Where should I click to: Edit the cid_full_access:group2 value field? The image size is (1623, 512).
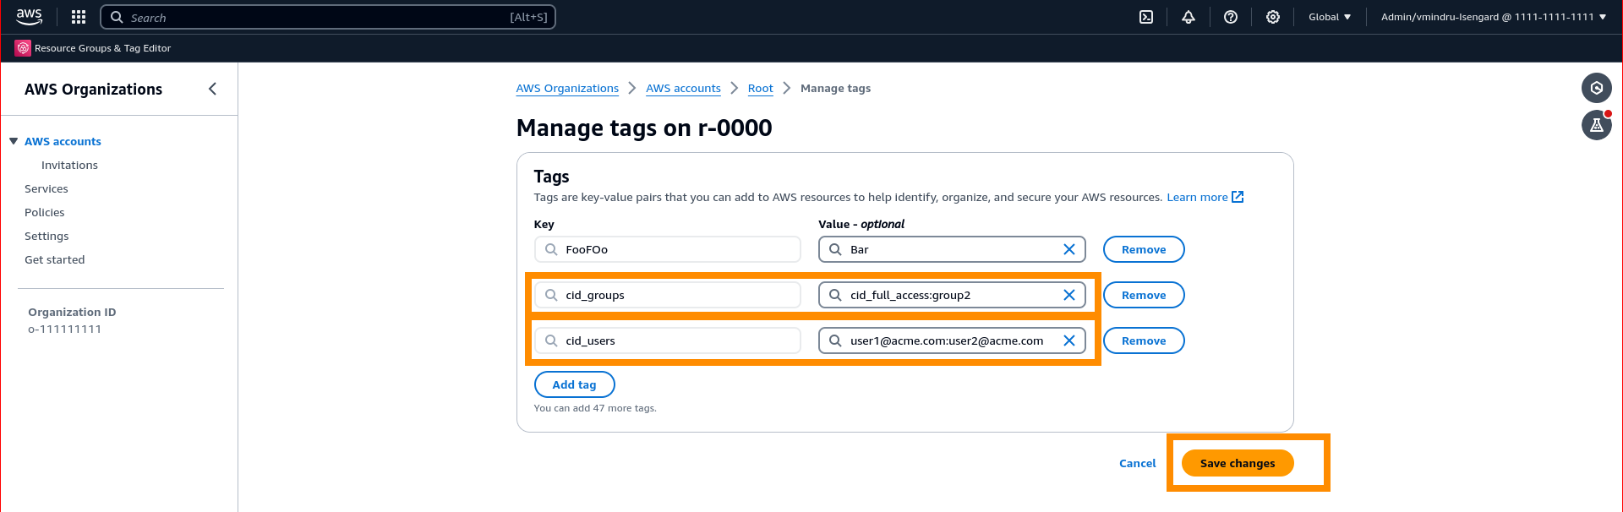tap(952, 295)
